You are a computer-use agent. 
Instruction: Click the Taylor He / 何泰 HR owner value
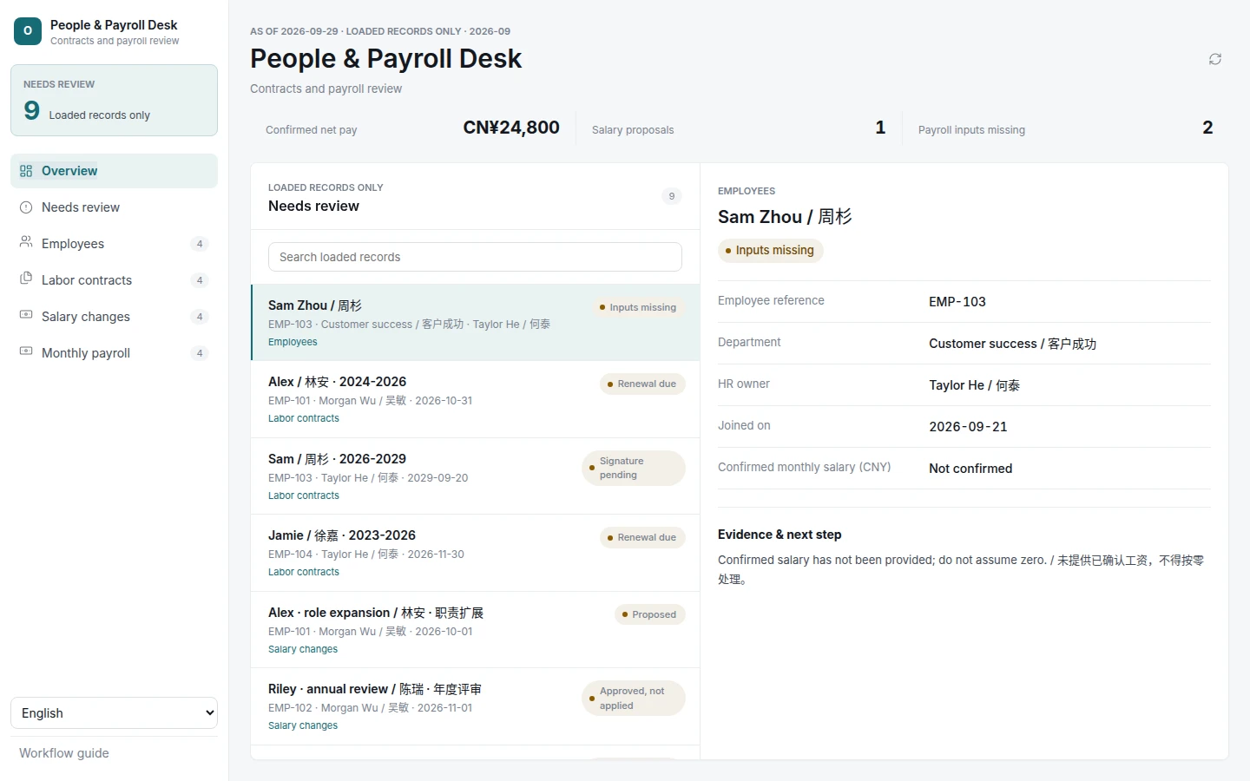[x=974, y=385]
